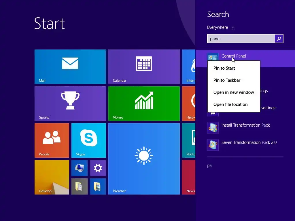Image resolution: width=295 pixels, height=221 pixels.
Task: Launch the Sports tile
Action: pos(70,104)
